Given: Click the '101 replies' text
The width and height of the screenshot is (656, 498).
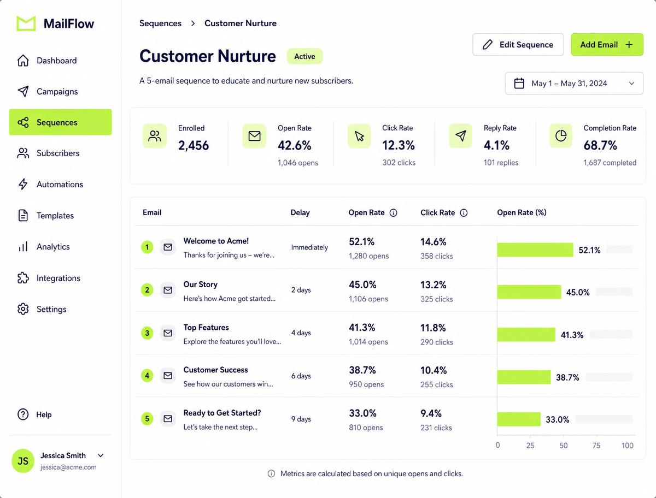Looking at the screenshot, I should pyautogui.click(x=501, y=163).
